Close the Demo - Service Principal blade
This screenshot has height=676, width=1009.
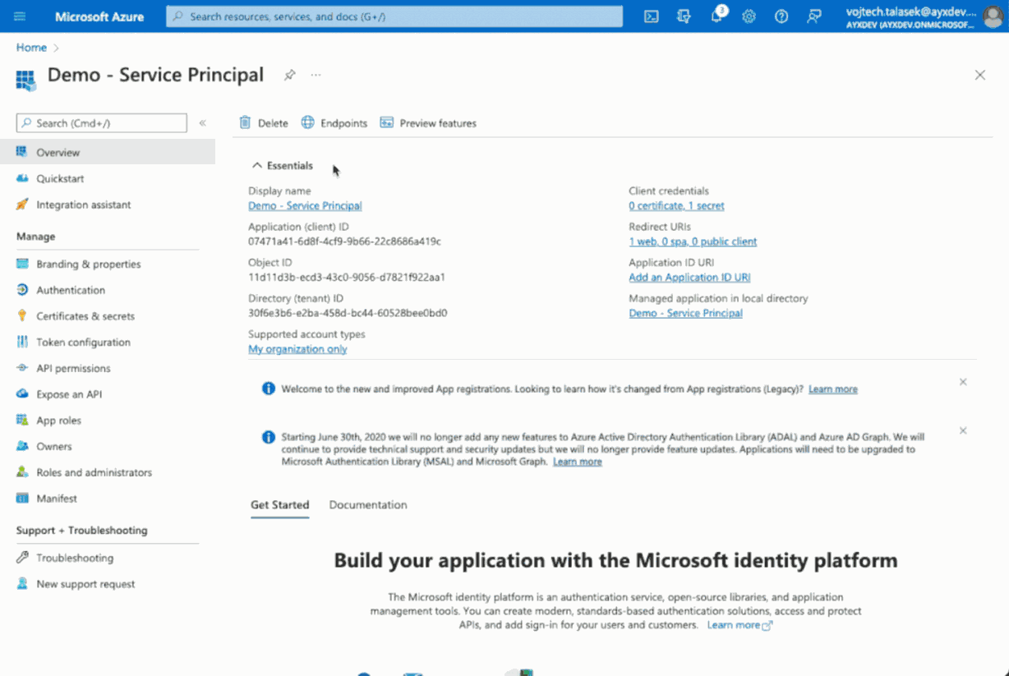(979, 75)
